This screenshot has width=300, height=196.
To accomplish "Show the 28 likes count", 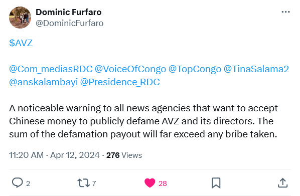I will coord(163,183).
